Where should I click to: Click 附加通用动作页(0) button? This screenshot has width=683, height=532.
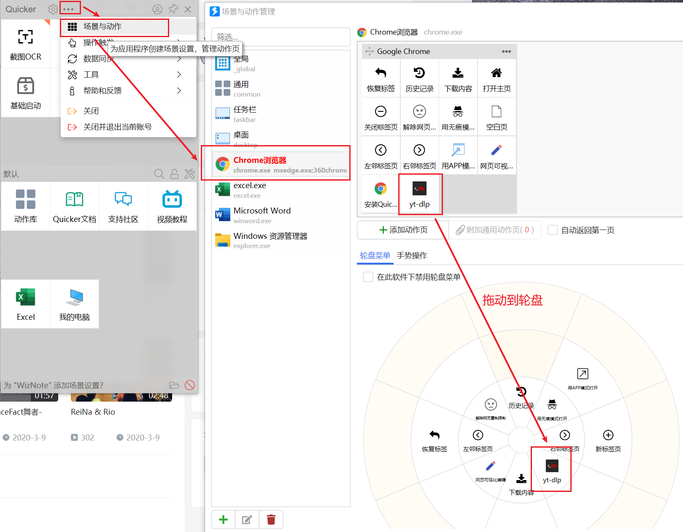tap(495, 230)
